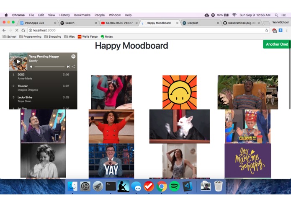Skip to previous track in Spotify widget

(31, 67)
